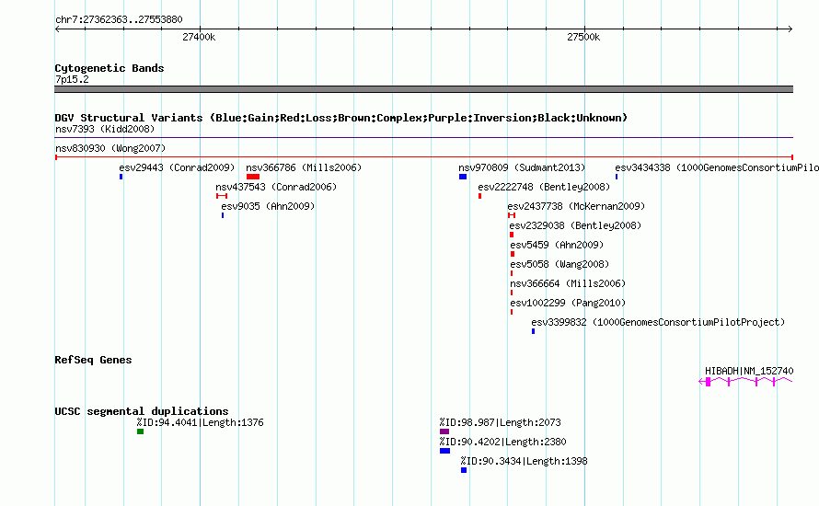
Task: Open esv2222748 (Bentley2008) label
Action: (544, 187)
